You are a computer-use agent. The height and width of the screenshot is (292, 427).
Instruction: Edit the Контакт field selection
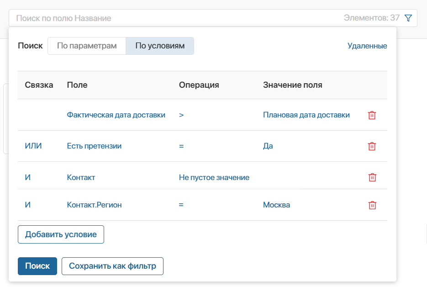pos(81,178)
